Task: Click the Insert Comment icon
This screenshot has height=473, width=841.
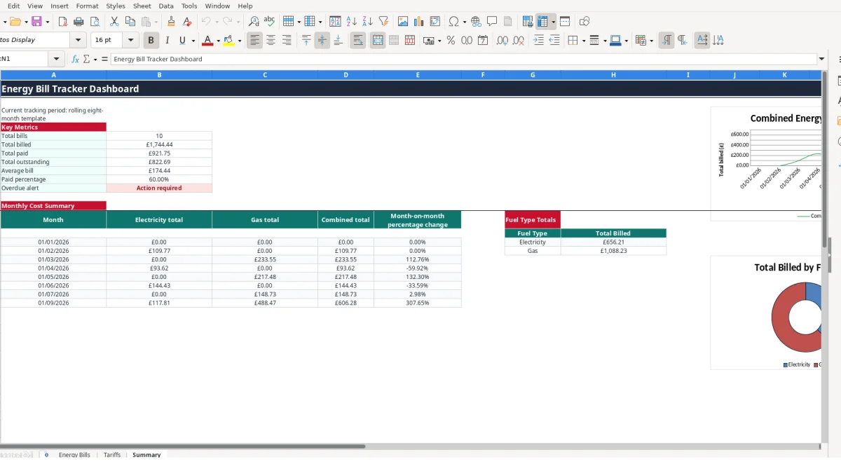Action: point(492,22)
